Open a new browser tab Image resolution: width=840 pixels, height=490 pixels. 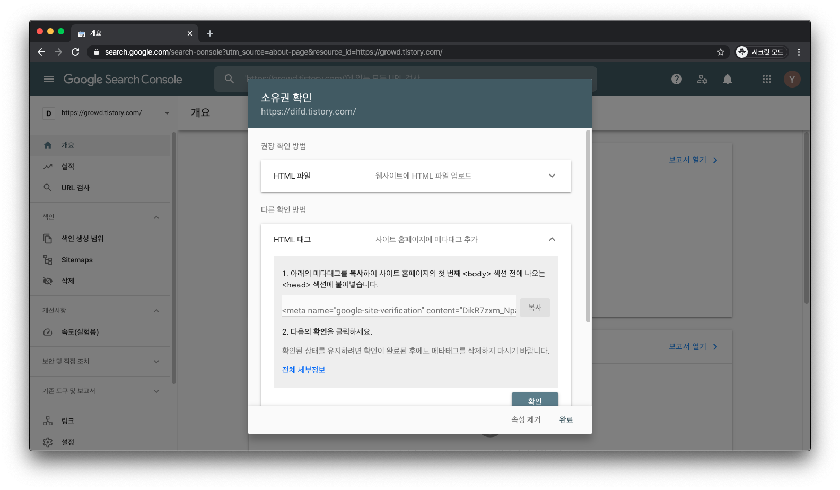click(x=210, y=33)
